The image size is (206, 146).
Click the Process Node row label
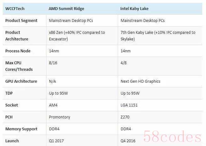click(18, 51)
